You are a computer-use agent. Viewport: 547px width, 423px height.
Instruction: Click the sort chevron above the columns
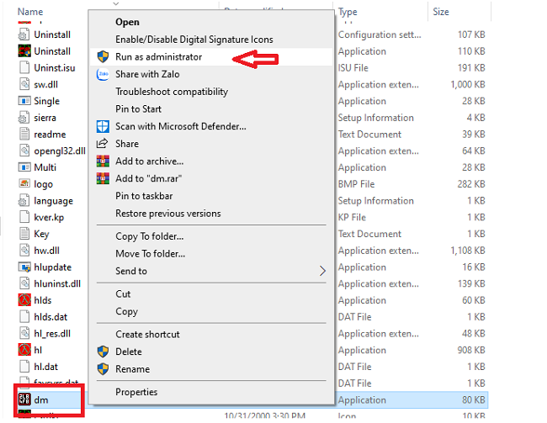[116, 3]
